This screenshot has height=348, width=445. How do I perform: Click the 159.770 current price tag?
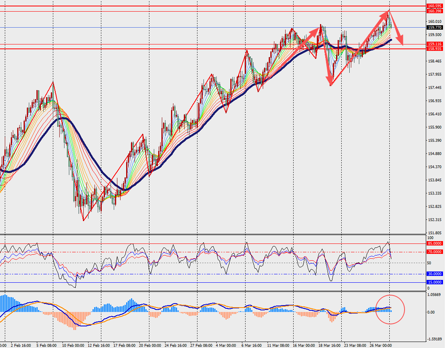pos(434,28)
